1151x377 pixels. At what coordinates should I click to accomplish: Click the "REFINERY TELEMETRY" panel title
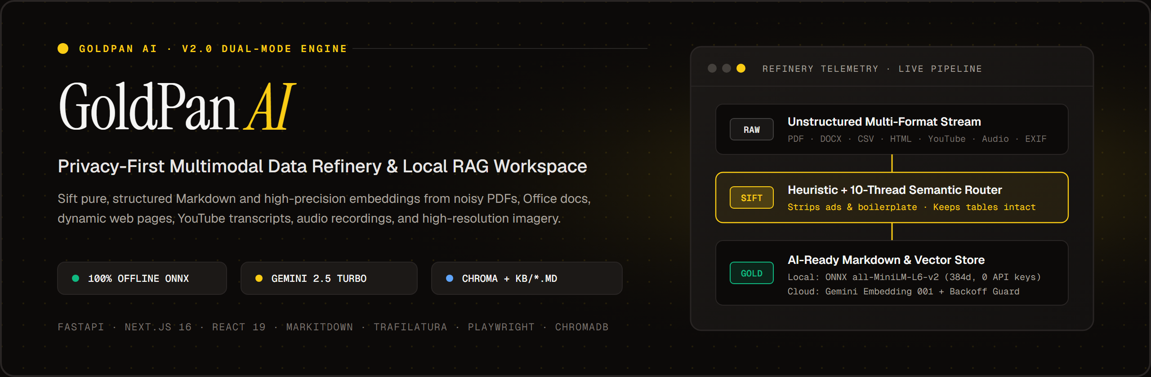tap(821, 69)
